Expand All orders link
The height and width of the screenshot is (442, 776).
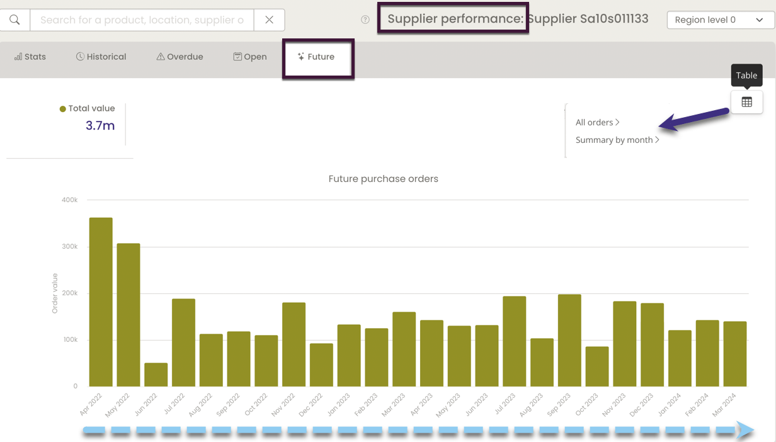point(598,122)
